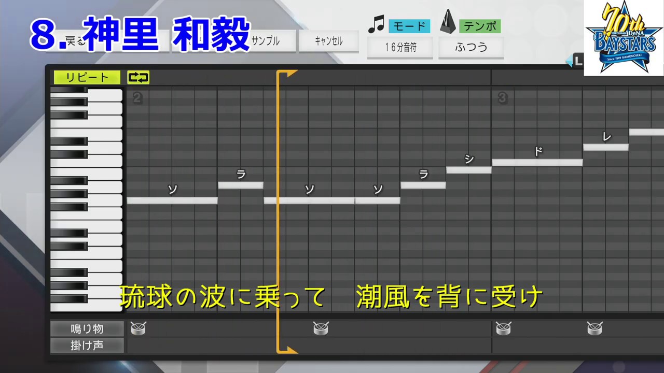664x373 pixels.
Task: Select the second ラ note block
Action: click(x=423, y=185)
